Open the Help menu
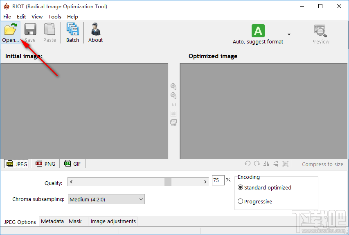The image size is (349, 235). point(72,17)
